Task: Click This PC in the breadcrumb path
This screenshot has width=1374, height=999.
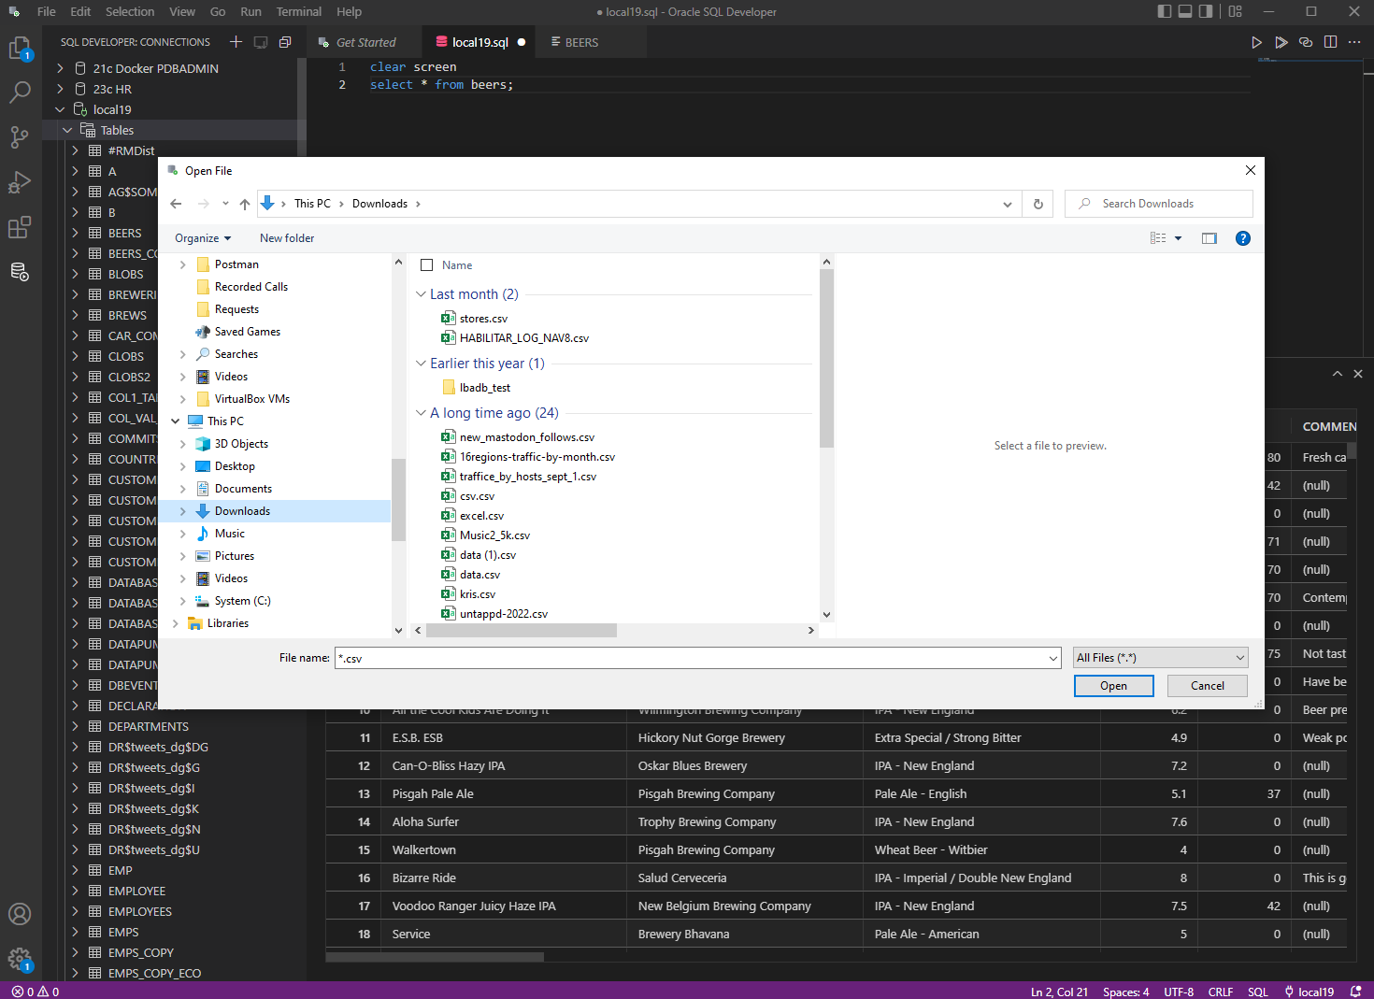Action: 312,204
